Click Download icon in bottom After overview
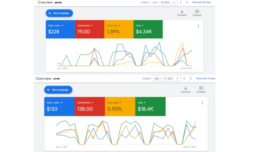254x152 pixels. pos(186,88)
